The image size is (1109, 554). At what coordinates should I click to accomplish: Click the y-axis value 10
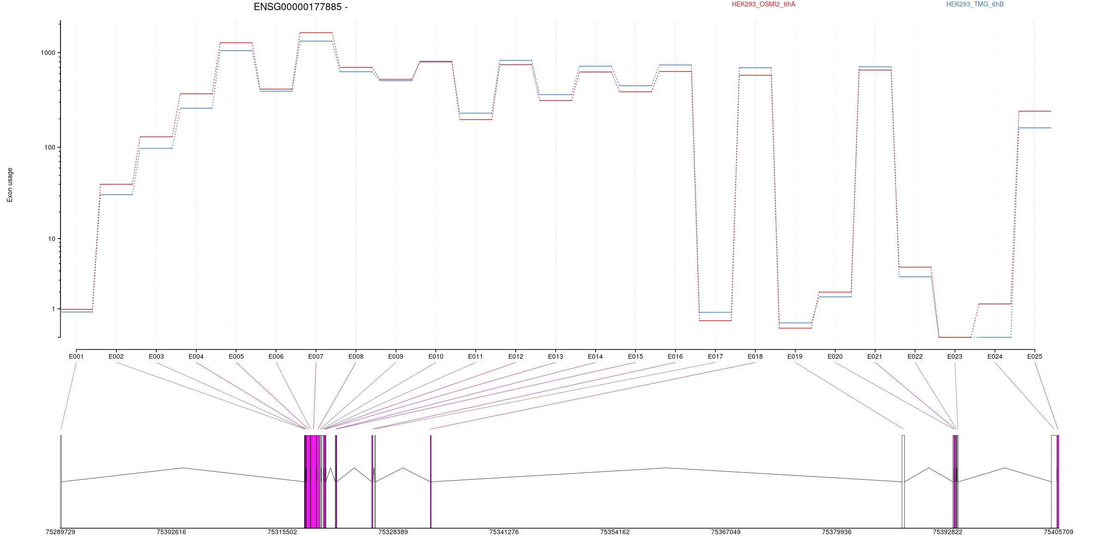pyautogui.click(x=52, y=239)
